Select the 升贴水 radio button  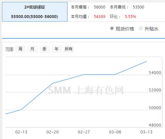pos(141,29)
